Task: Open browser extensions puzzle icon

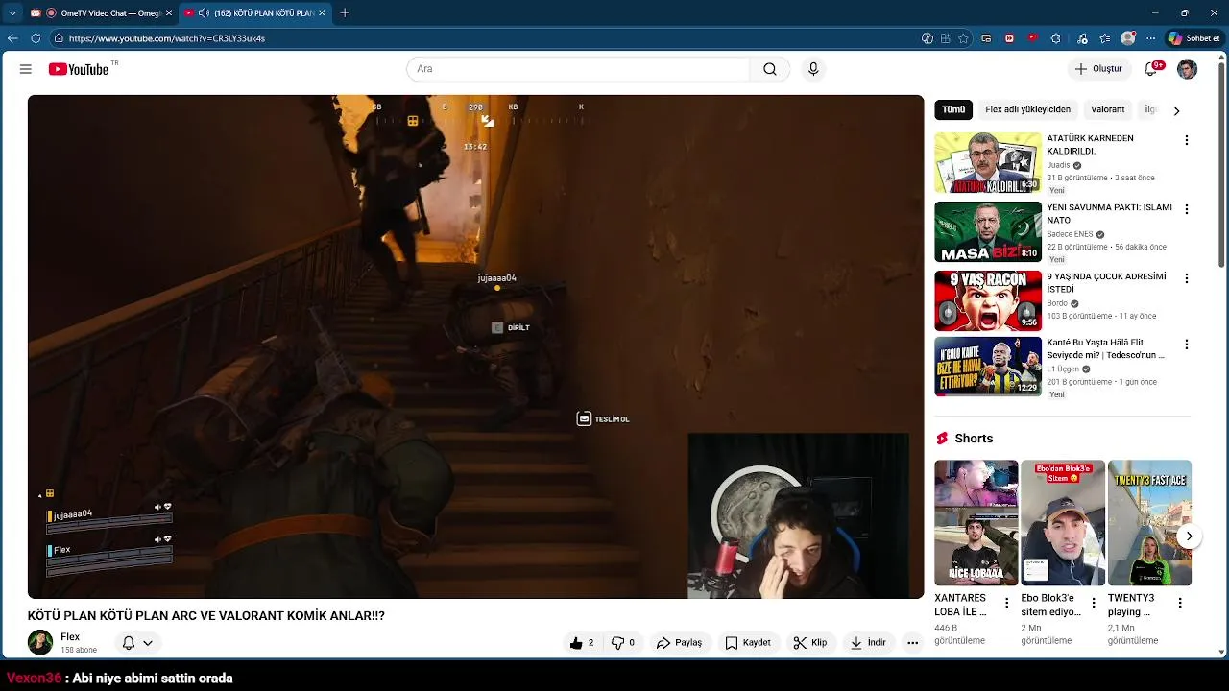Action: pyautogui.click(x=1055, y=38)
